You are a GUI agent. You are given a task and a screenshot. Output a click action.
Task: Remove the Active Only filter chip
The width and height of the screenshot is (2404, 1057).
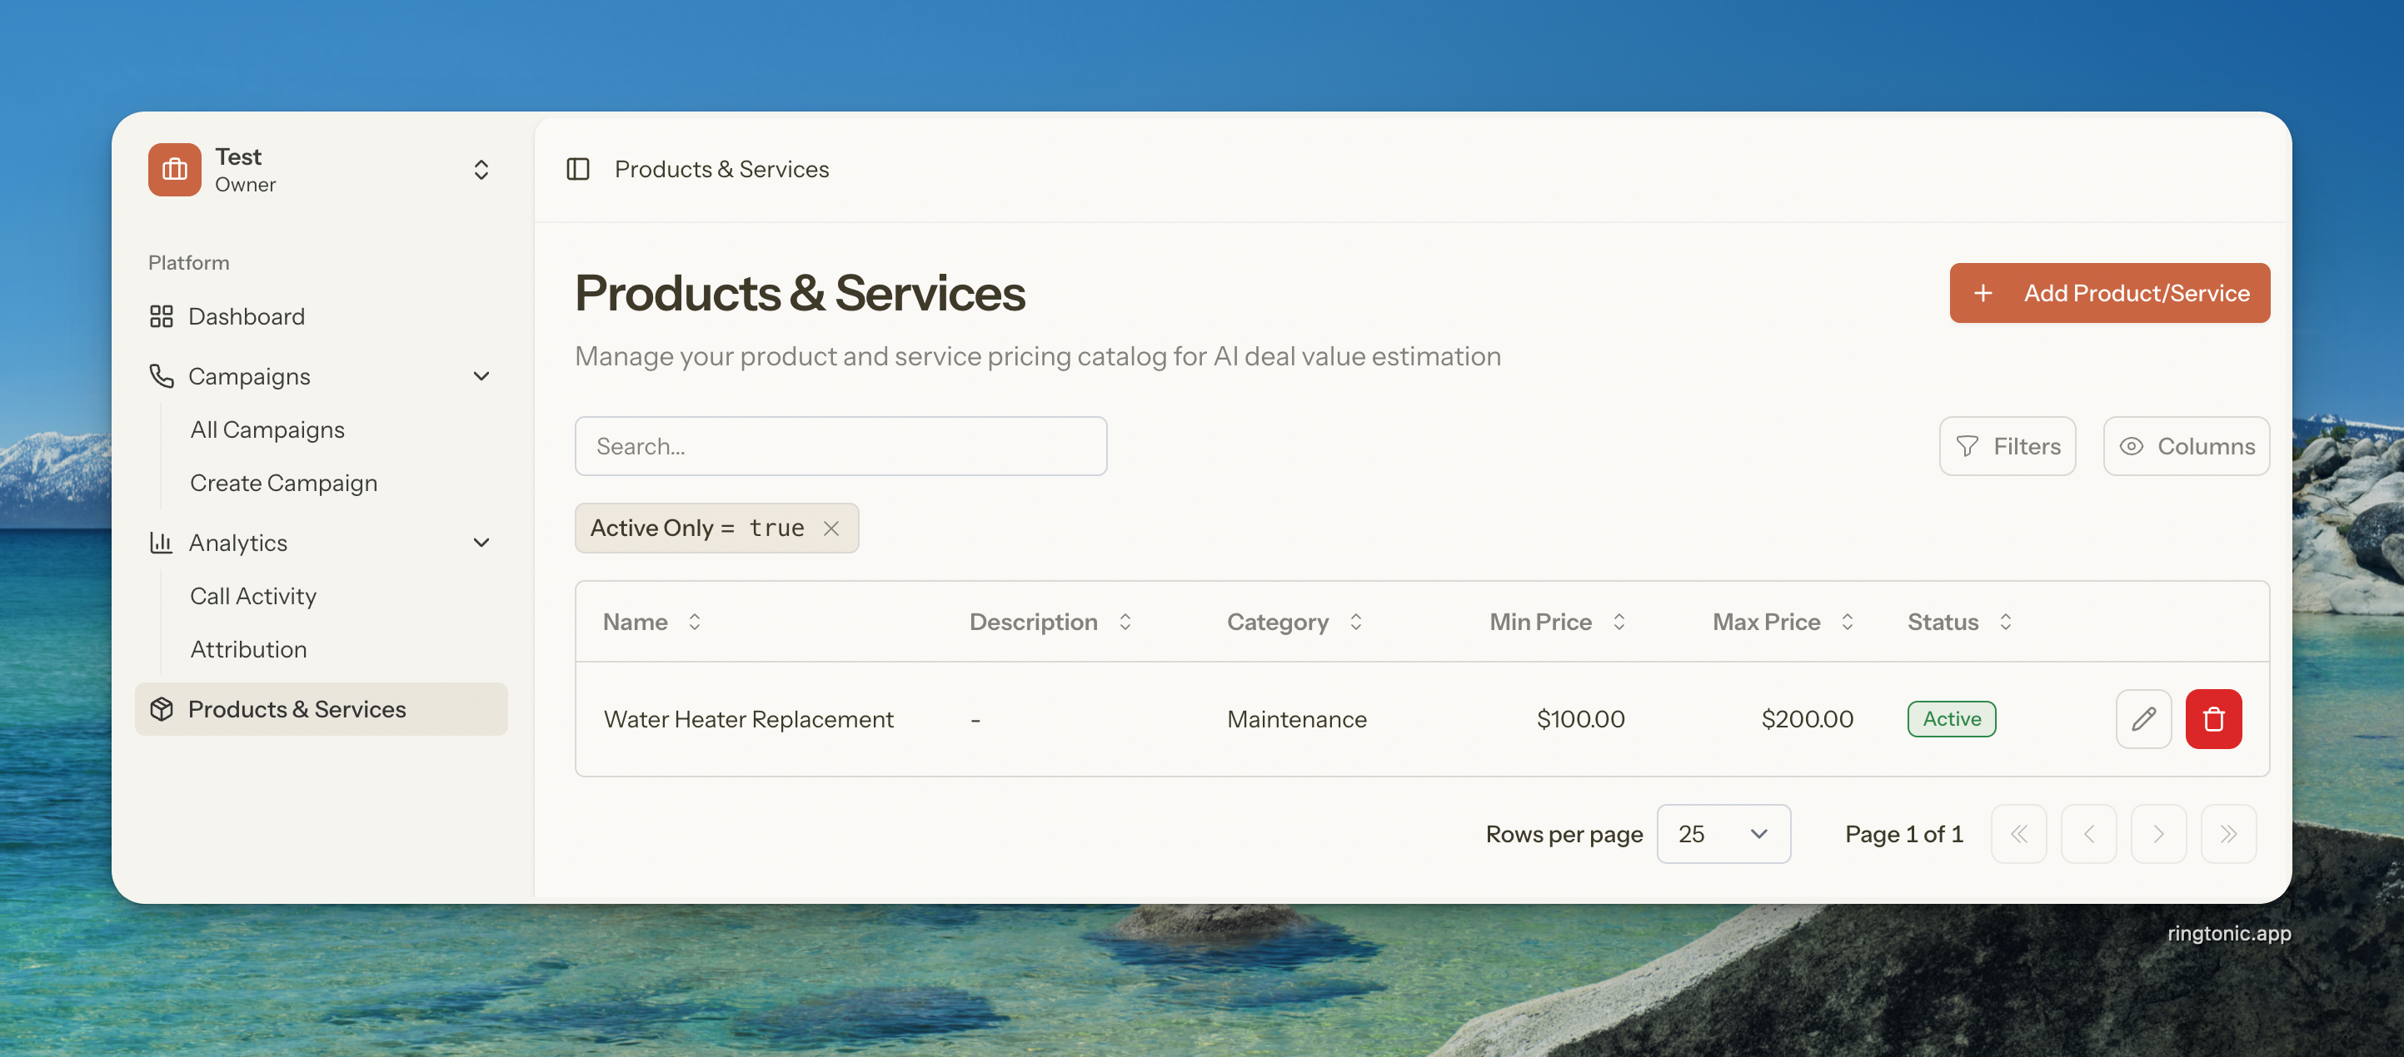[830, 528]
